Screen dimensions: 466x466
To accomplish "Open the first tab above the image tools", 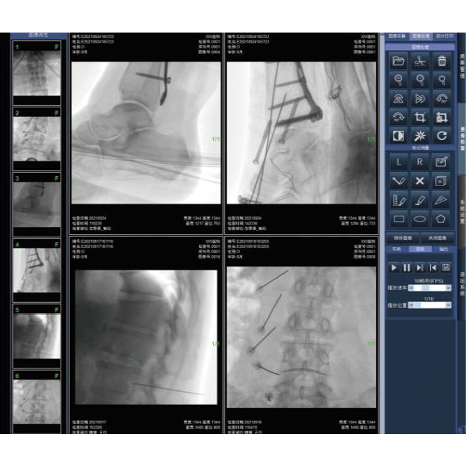I will pyautogui.click(x=397, y=36).
